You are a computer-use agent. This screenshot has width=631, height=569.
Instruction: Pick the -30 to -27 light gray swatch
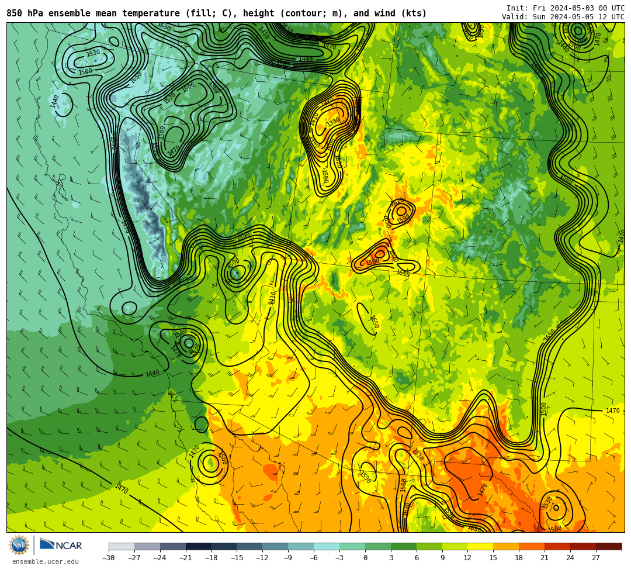122,546
